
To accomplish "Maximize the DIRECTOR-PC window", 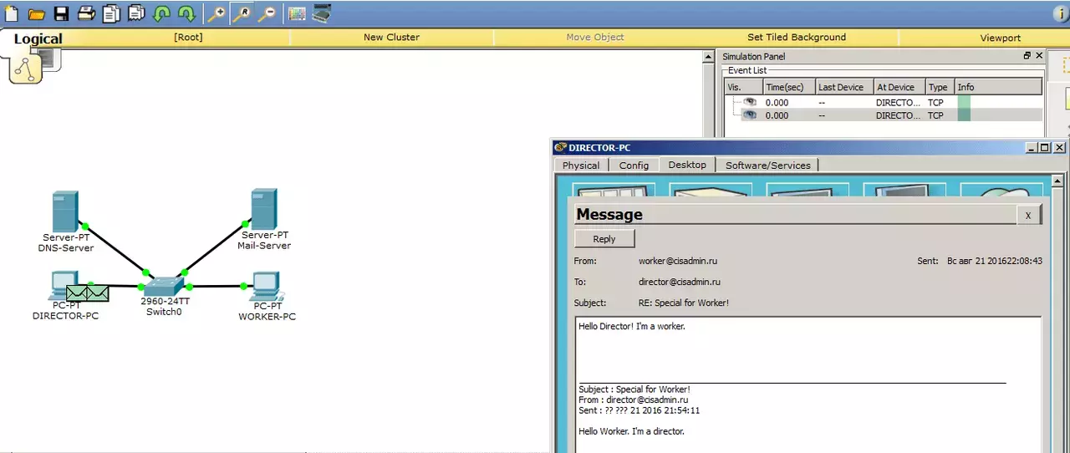I will pos(1045,147).
